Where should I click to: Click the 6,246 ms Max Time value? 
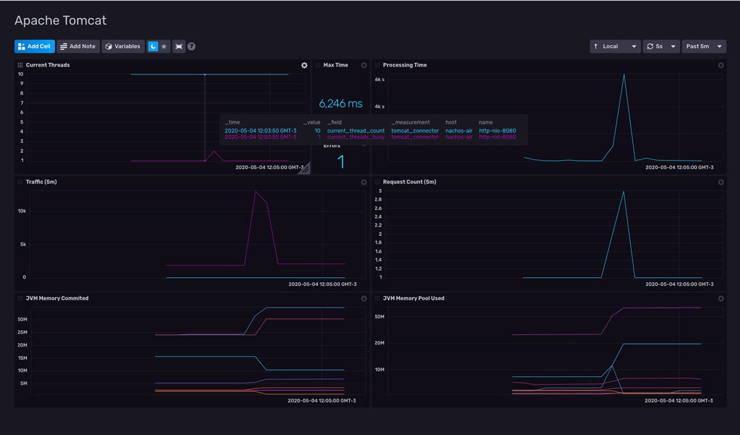(x=340, y=104)
